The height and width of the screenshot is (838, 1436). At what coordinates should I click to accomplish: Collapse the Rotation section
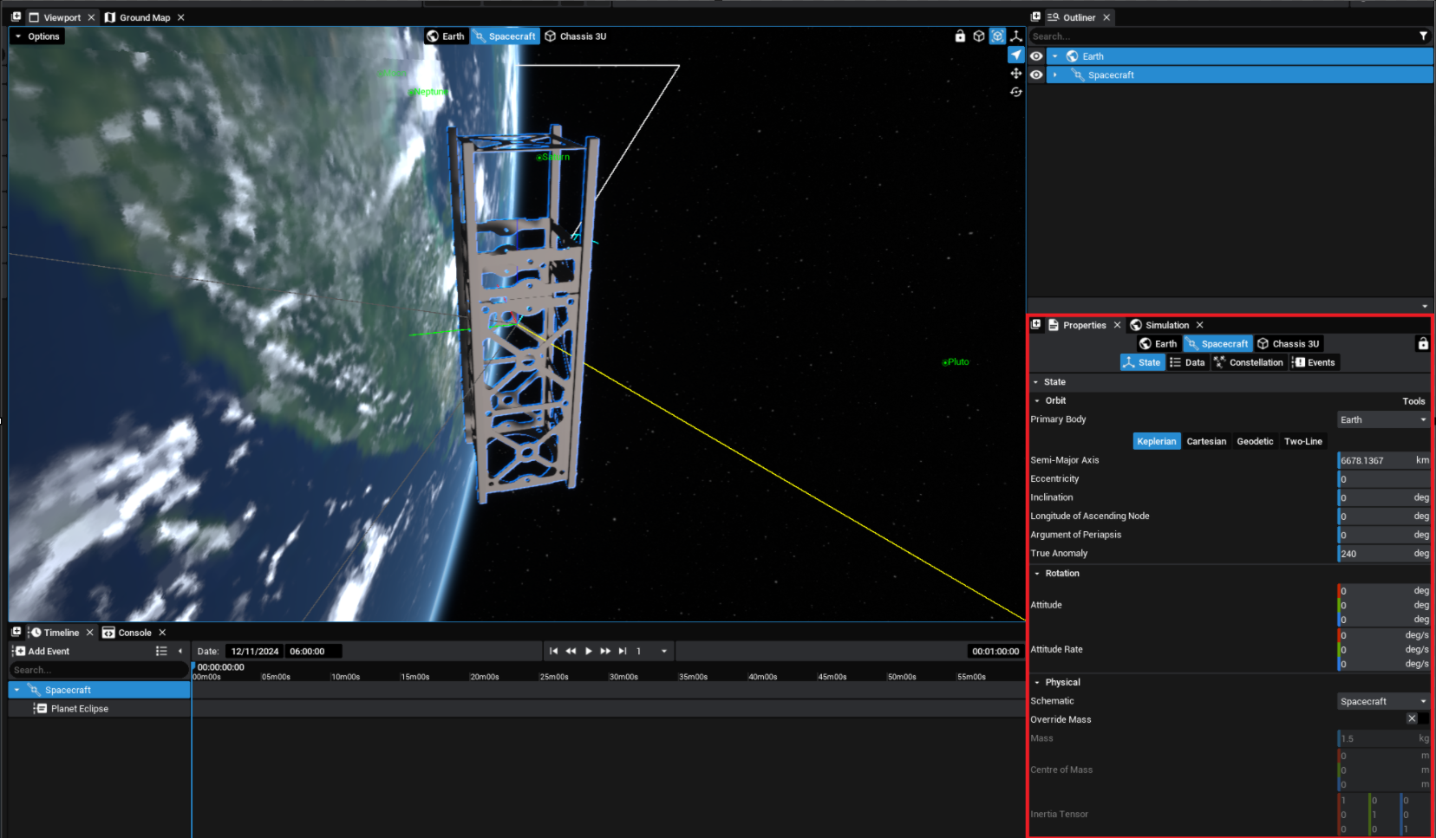[1037, 574]
